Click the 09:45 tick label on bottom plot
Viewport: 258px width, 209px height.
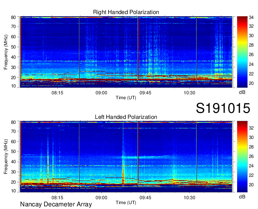click(x=145, y=198)
